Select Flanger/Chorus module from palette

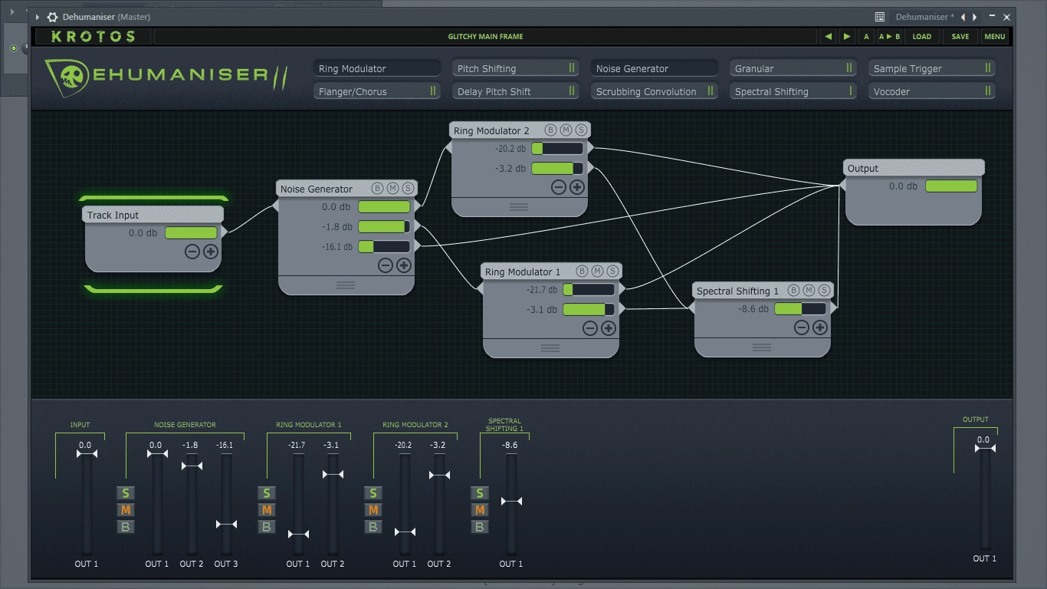pos(377,91)
